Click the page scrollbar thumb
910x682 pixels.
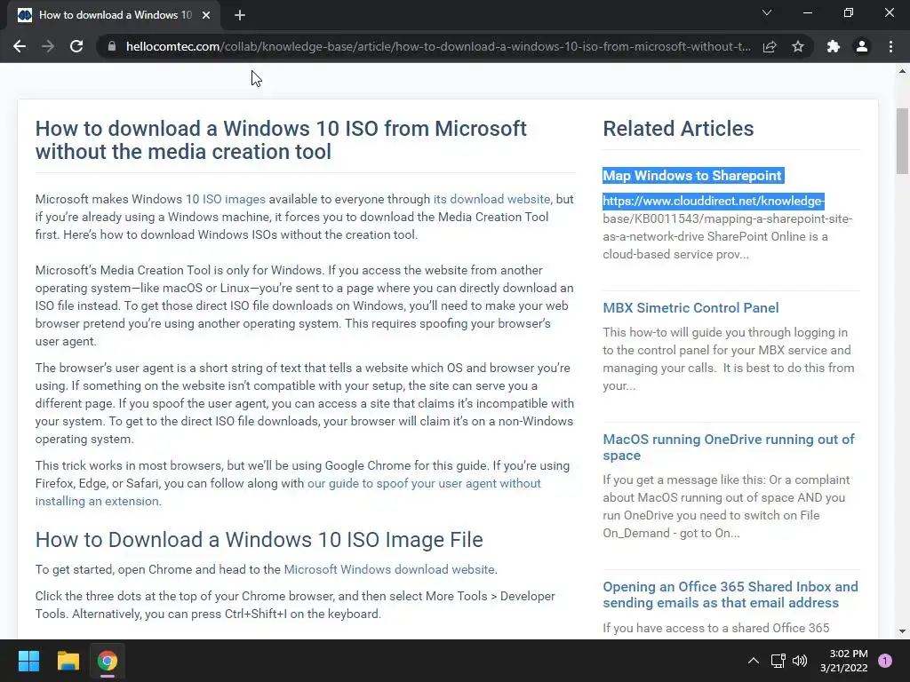[902, 141]
